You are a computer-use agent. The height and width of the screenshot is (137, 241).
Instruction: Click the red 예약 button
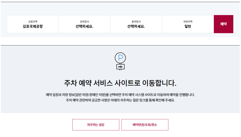tap(224, 24)
